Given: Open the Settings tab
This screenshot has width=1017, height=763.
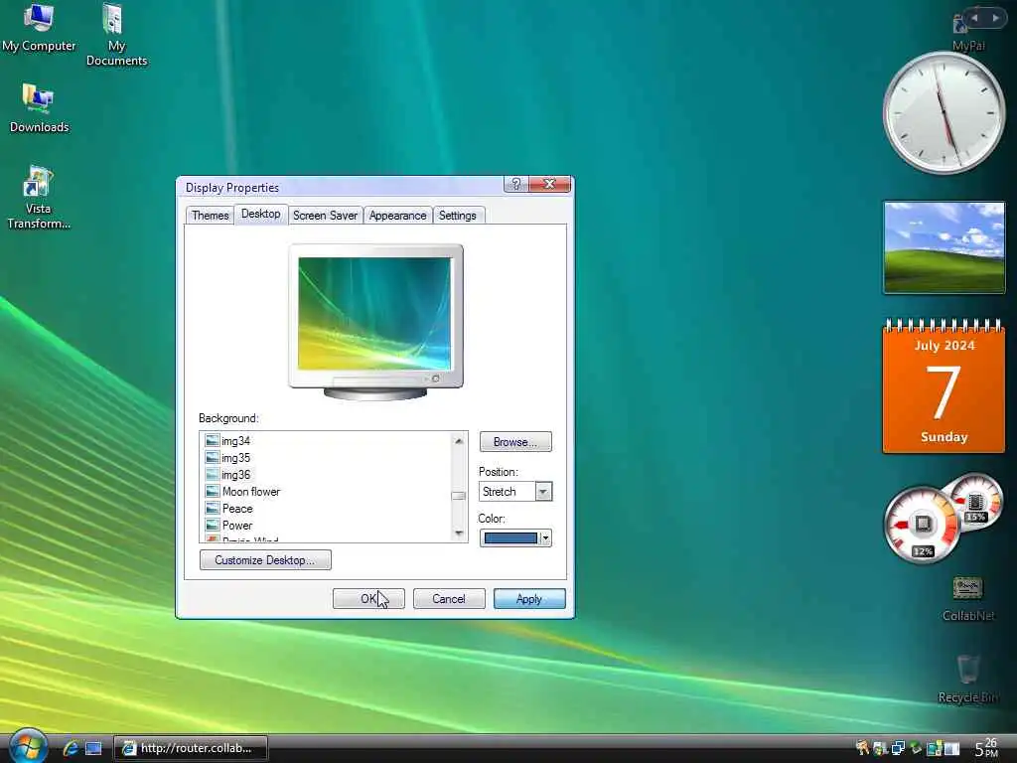Looking at the screenshot, I should pyautogui.click(x=457, y=216).
